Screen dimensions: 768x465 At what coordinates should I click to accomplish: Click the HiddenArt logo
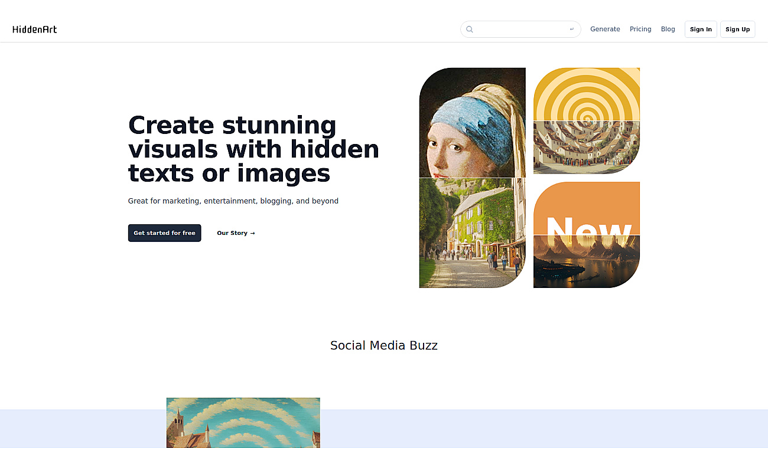pos(35,29)
